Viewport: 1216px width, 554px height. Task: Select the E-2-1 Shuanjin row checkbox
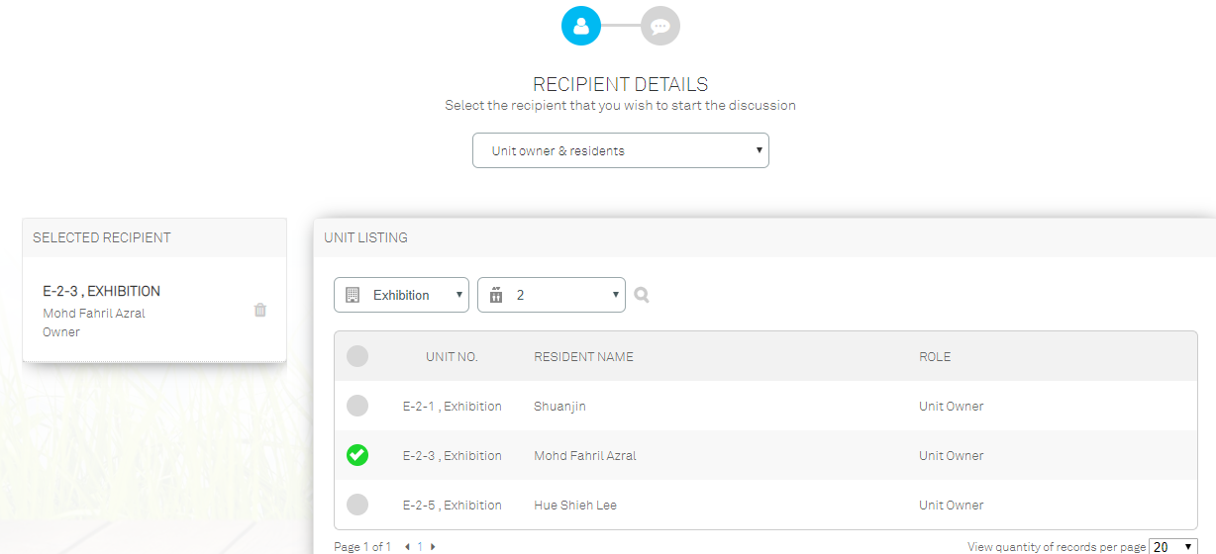357,406
